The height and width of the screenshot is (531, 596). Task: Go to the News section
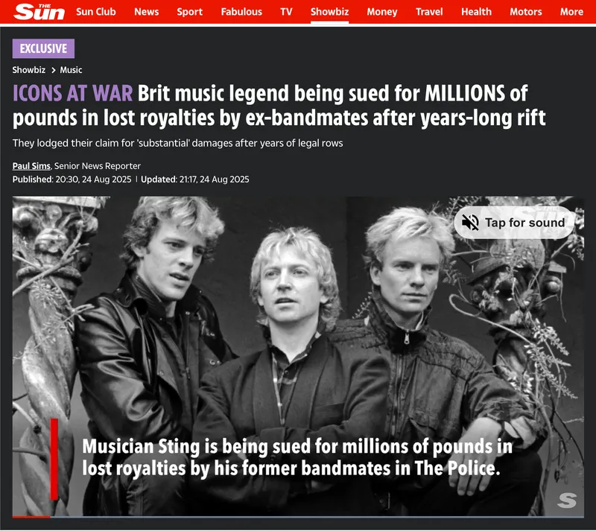pos(146,12)
